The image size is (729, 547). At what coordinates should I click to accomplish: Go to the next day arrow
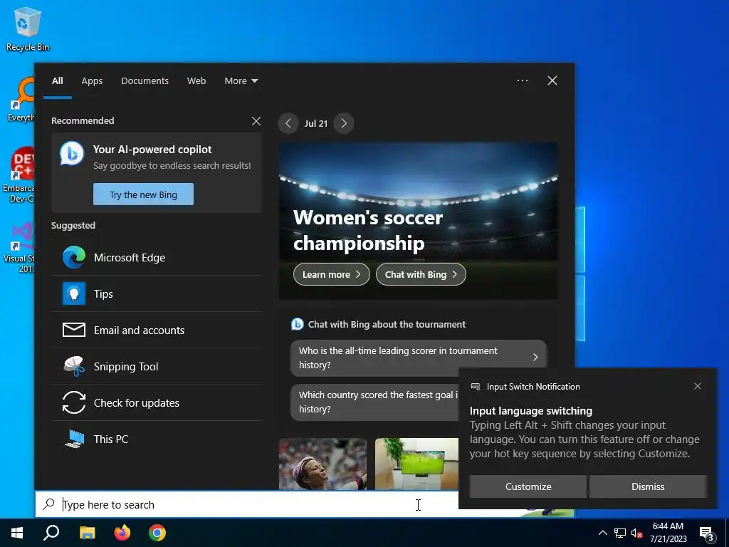click(344, 123)
